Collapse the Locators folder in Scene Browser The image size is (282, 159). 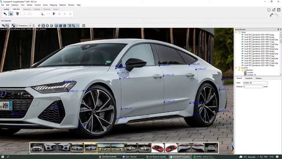click(236, 68)
